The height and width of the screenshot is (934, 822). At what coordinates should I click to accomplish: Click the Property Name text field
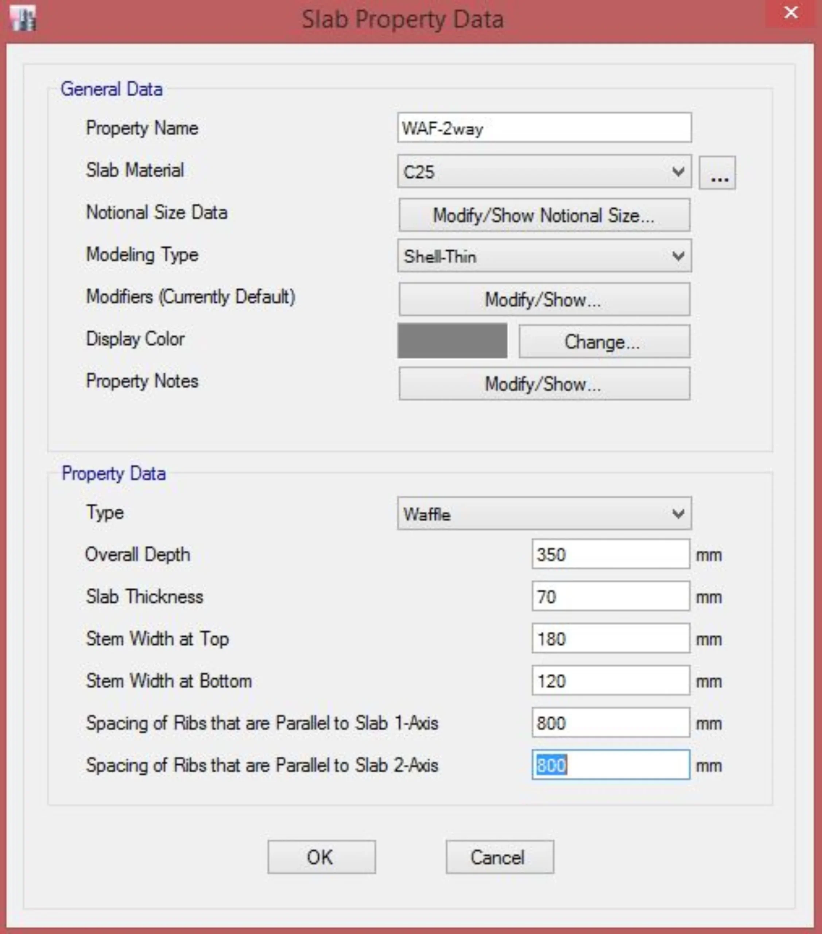[x=544, y=128]
